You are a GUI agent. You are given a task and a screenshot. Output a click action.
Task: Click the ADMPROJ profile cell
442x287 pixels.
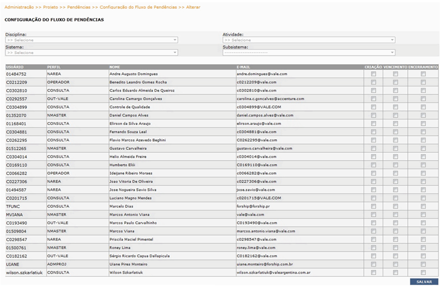(x=57, y=264)
